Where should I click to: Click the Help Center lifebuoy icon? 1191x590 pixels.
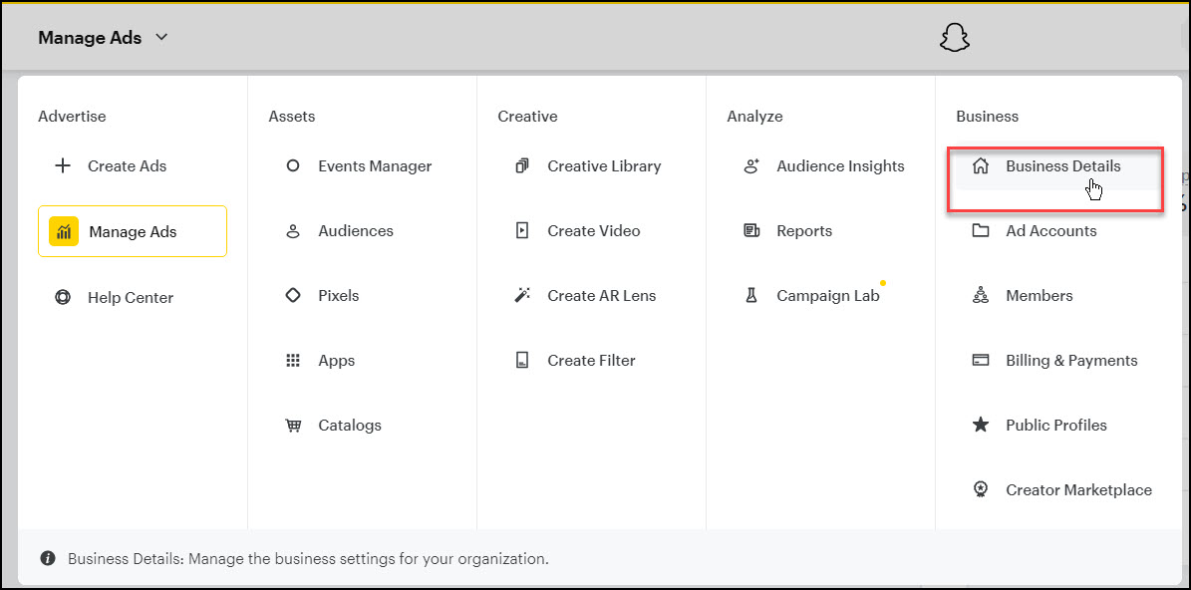(x=63, y=298)
